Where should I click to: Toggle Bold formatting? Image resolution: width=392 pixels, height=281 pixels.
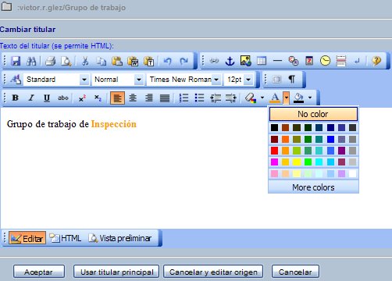pos(16,98)
